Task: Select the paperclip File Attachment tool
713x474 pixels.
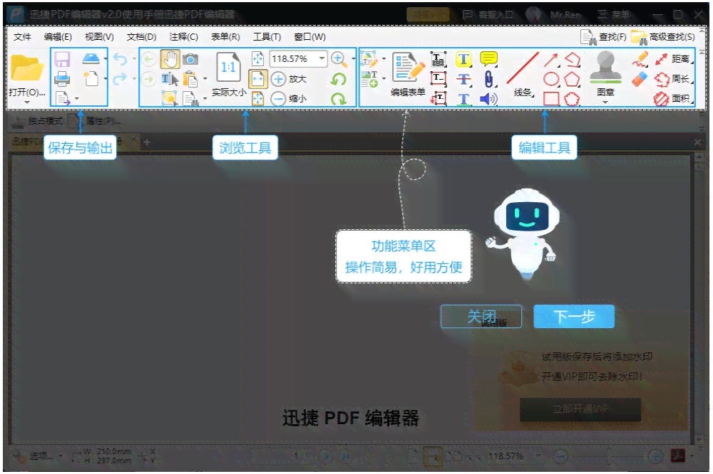Action: click(x=488, y=79)
